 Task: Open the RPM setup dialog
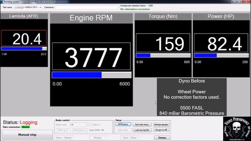(x=123, y=124)
